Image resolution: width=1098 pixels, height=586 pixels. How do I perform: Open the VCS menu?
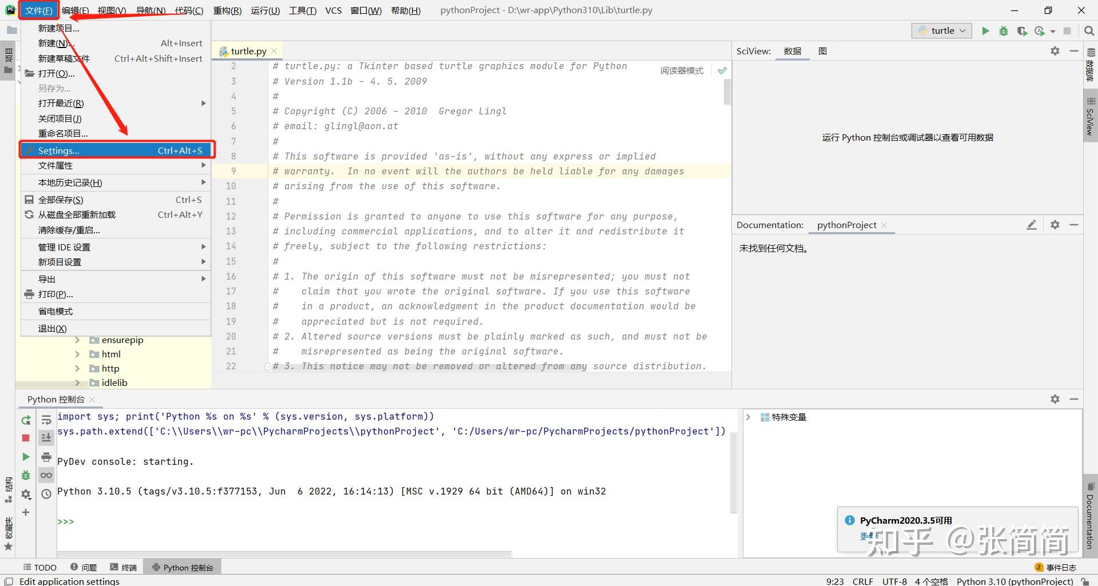coord(333,10)
